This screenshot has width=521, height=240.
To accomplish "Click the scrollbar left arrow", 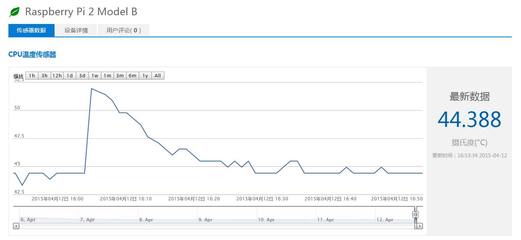I will click(x=16, y=226).
